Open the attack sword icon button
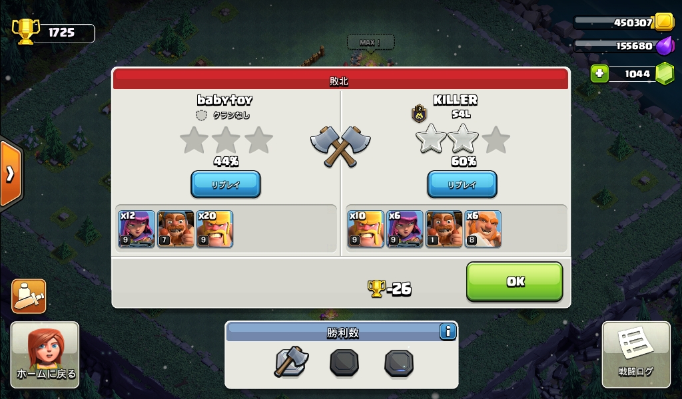682x399 pixels. coord(29,297)
